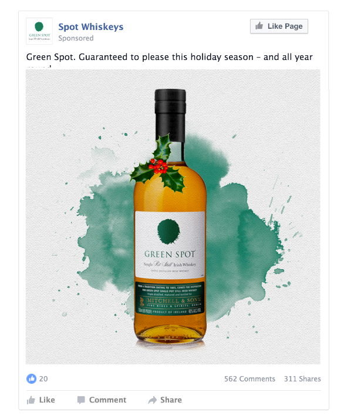Screen dimensions: 344x419
Task: Open the Spot Whiskeys page name link
Action: [91, 26]
